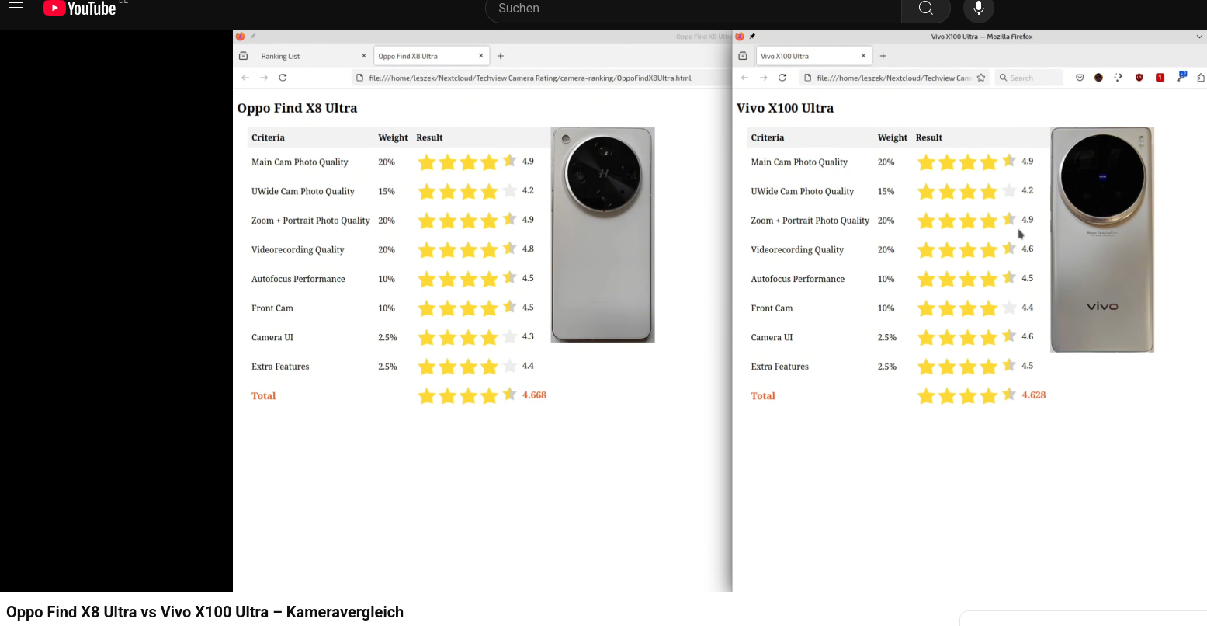Image resolution: width=1207 pixels, height=626 pixels.
Task: Click the round dark avatar extension icon
Action: pyautogui.click(x=1098, y=78)
